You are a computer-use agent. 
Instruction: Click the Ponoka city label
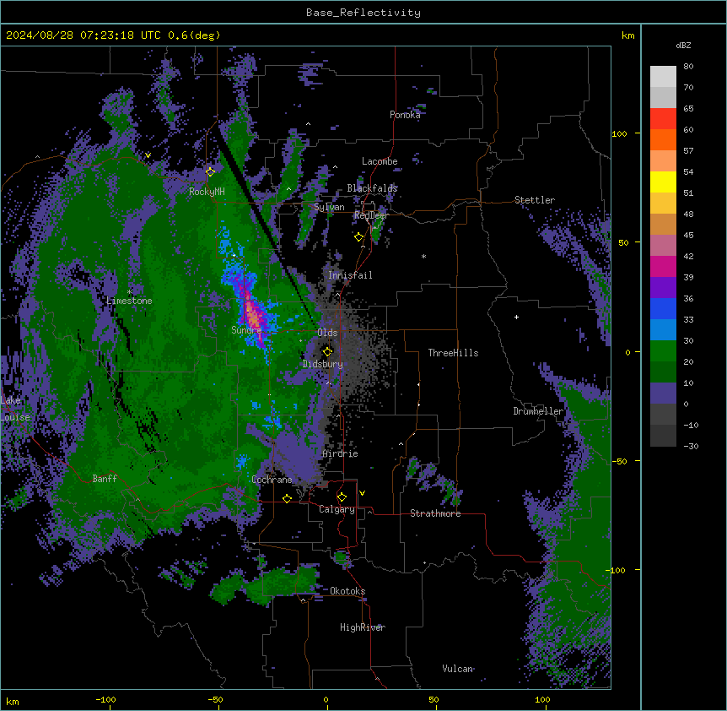(405, 115)
